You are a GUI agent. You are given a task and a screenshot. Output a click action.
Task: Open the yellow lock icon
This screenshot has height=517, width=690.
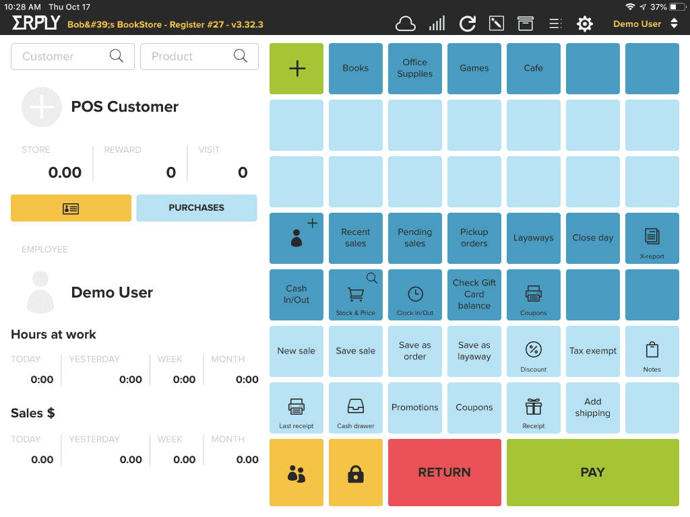click(355, 472)
